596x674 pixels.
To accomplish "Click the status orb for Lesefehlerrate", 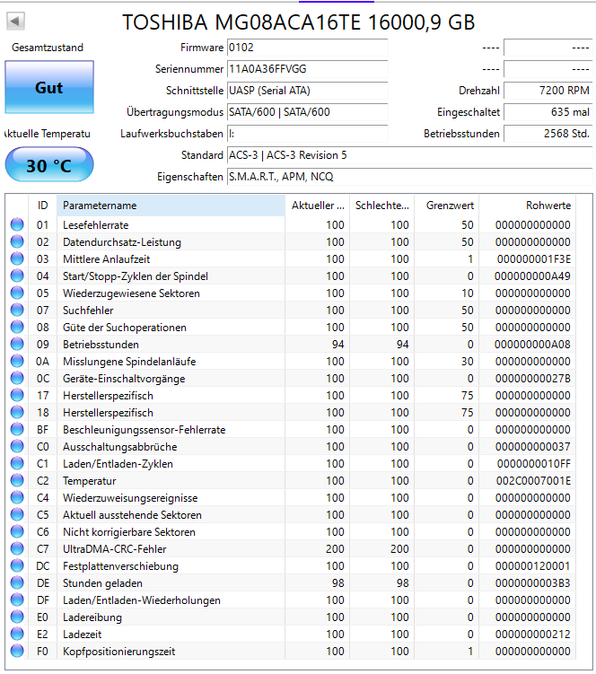I will [x=17, y=224].
